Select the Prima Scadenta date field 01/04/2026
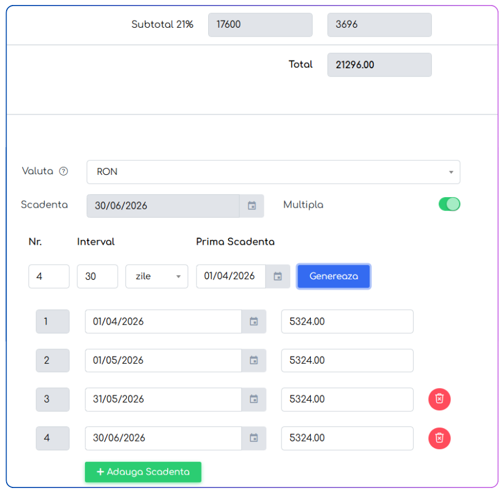 tap(231, 276)
